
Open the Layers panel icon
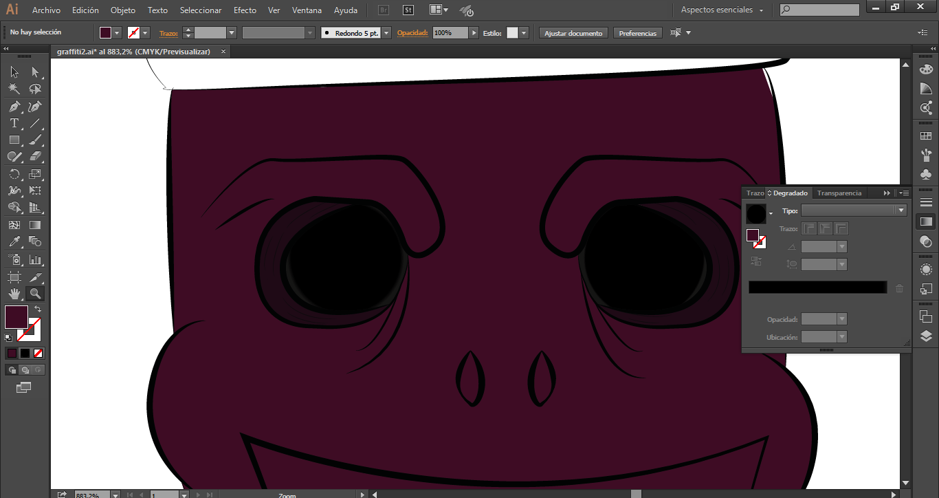coord(926,336)
